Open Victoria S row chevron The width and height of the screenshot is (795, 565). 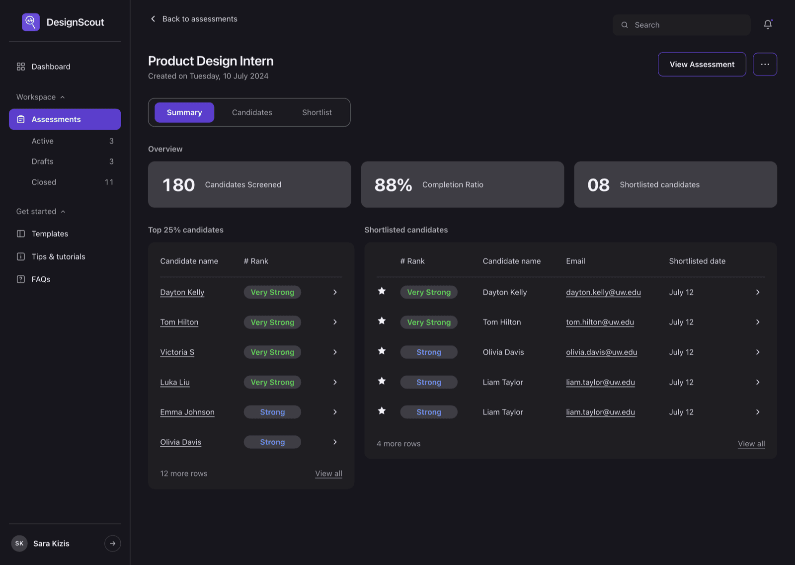(335, 352)
